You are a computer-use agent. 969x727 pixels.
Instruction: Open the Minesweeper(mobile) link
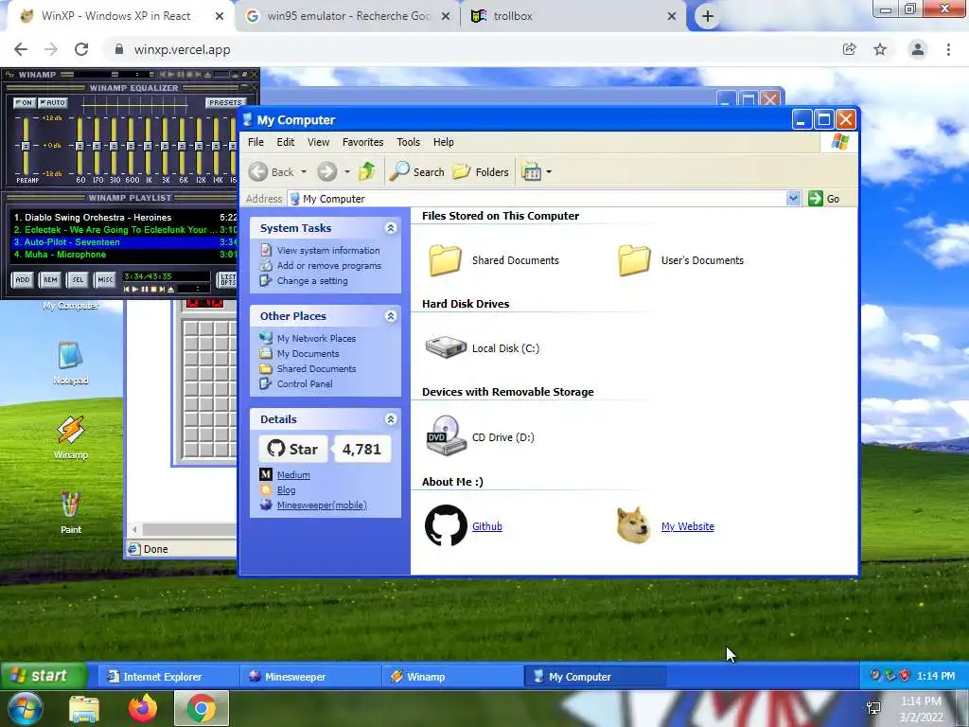[322, 505]
